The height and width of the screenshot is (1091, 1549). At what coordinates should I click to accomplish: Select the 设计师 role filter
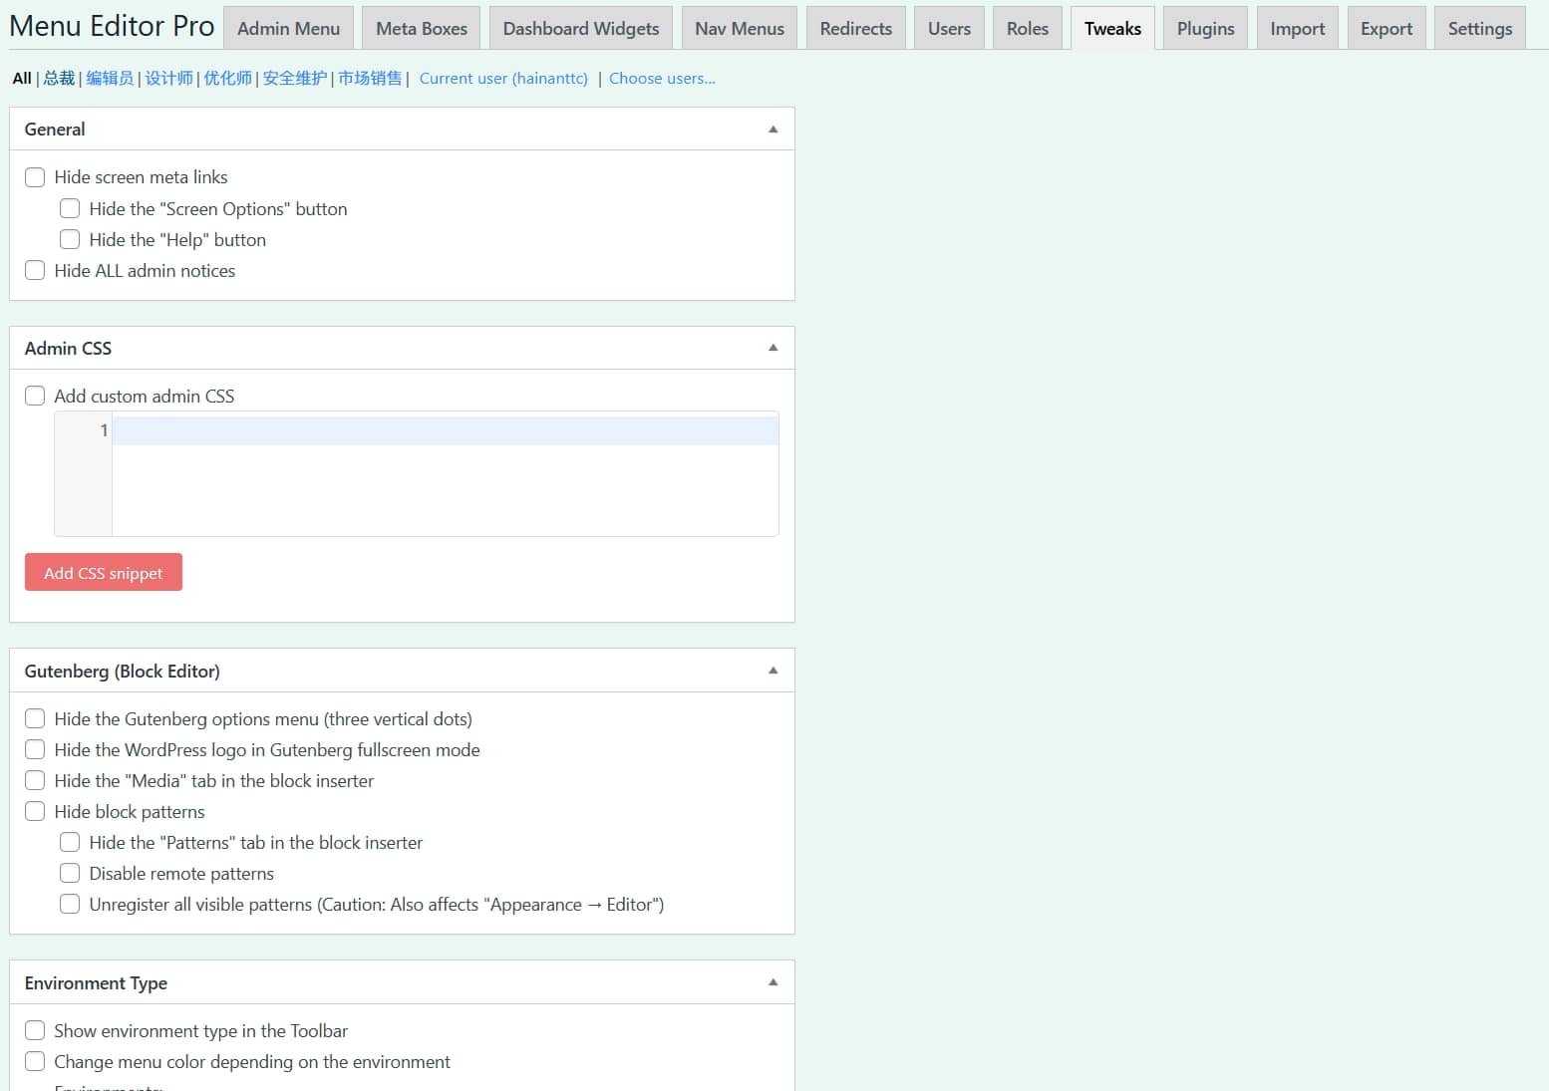(x=168, y=79)
